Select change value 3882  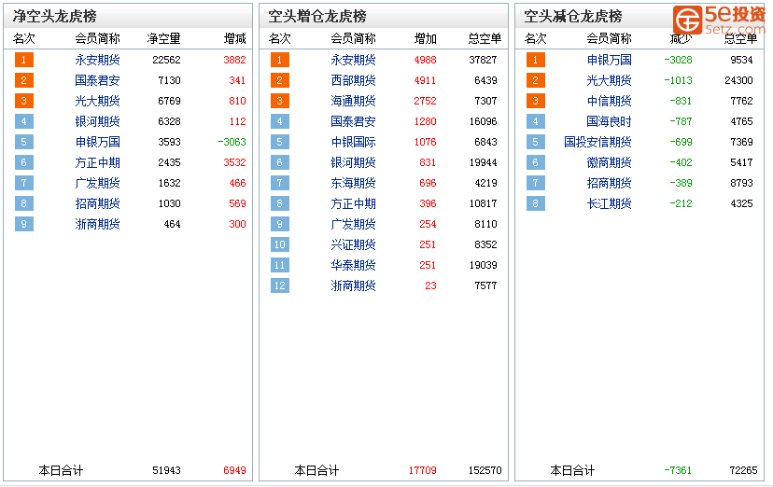tap(234, 60)
